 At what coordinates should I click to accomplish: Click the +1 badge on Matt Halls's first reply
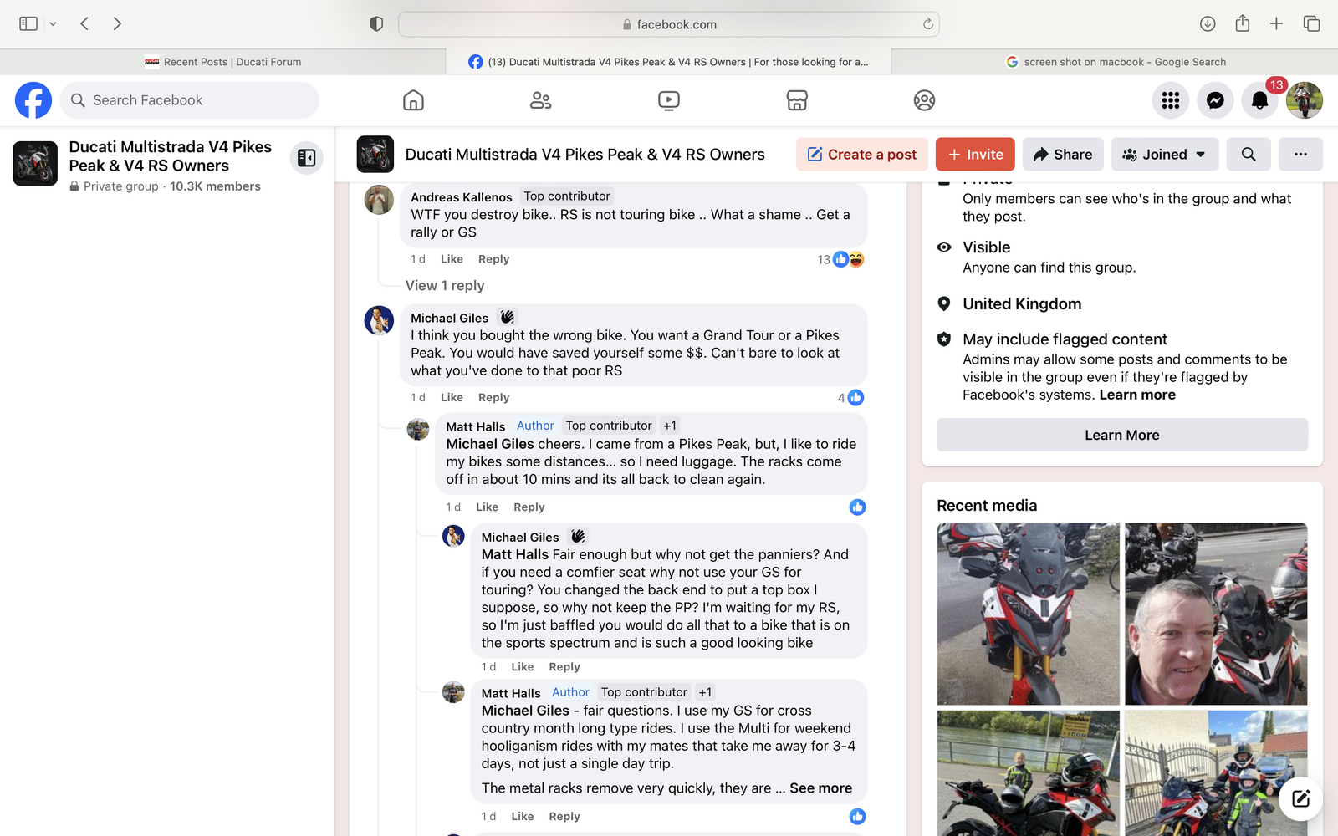(x=670, y=426)
